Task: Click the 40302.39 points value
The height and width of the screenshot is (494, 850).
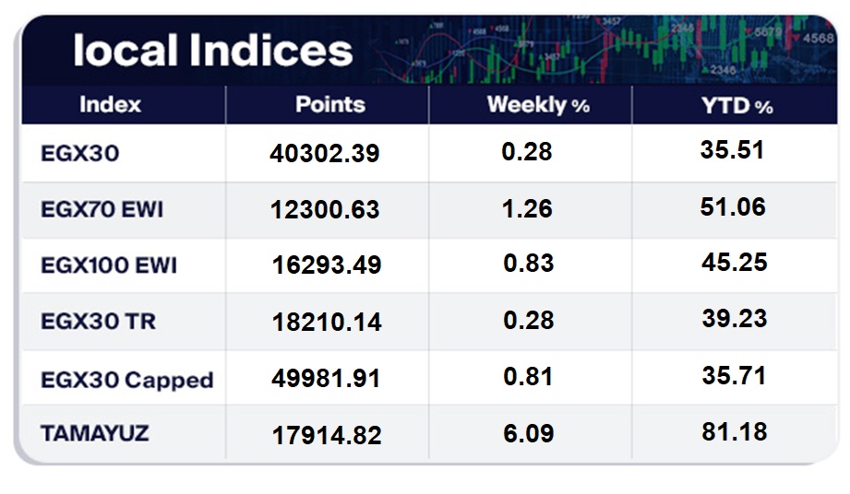Action: (x=325, y=154)
